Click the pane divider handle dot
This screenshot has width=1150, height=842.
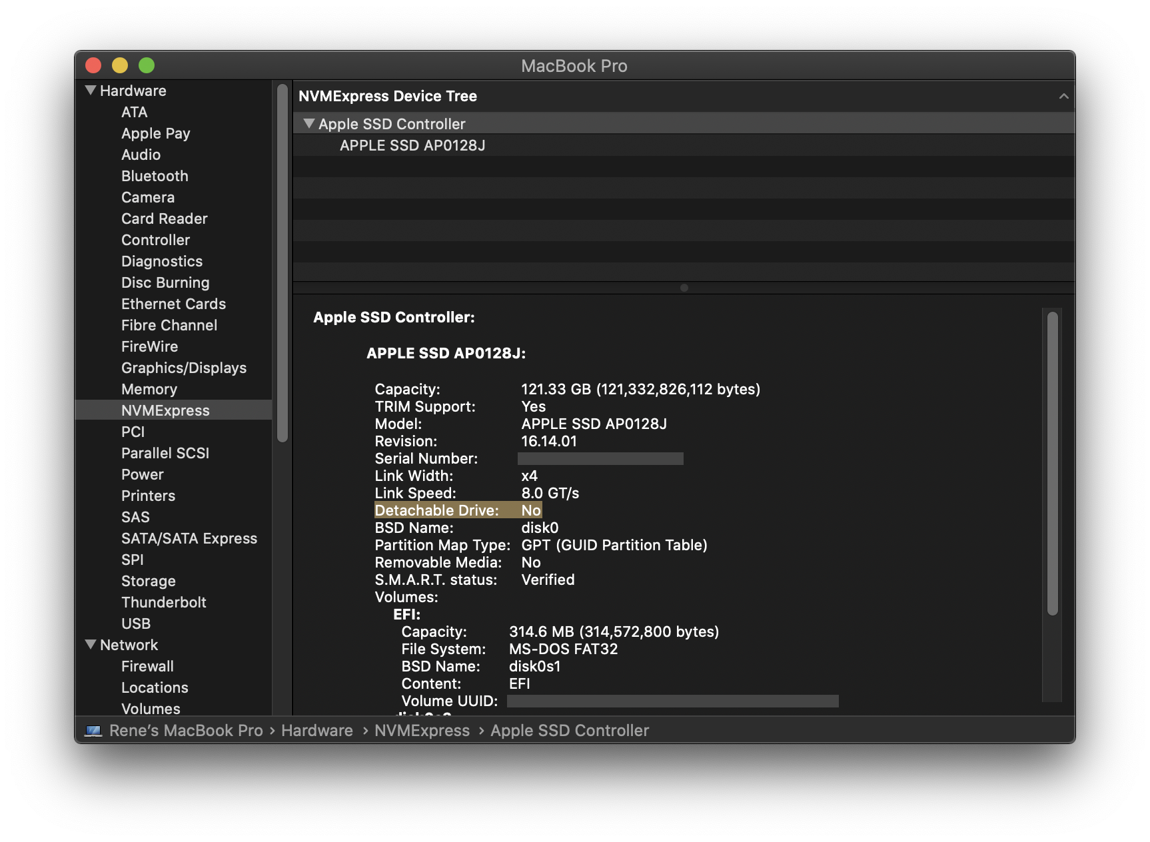684,288
